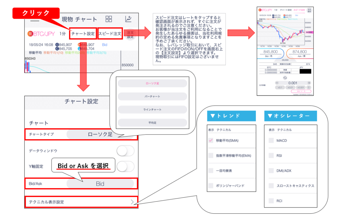Expand テクニカル表示設定 via its chevron
The height and width of the screenshot is (221, 338).
click(x=132, y=202)
